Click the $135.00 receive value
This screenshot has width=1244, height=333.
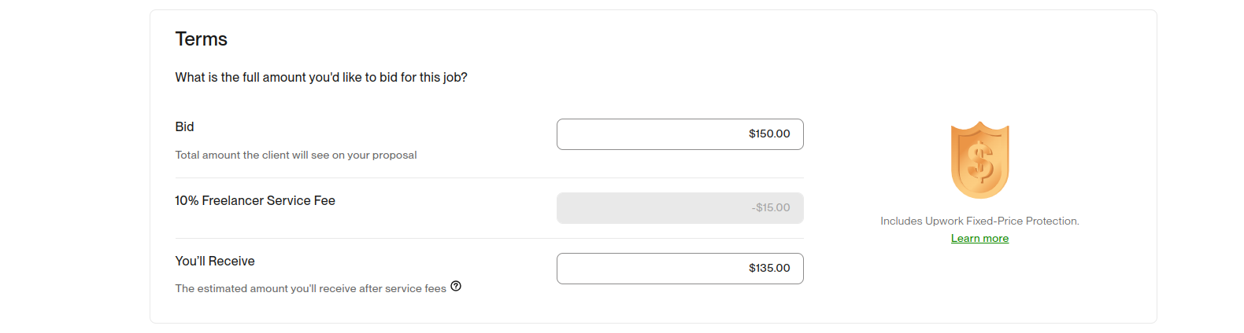(x=769, y=269)
